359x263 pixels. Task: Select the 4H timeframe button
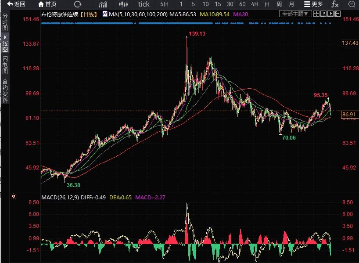(x=255, y=4)
